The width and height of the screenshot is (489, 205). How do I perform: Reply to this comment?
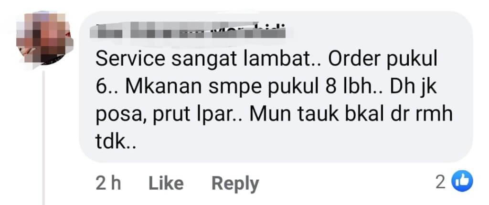(x=235, y=184)
